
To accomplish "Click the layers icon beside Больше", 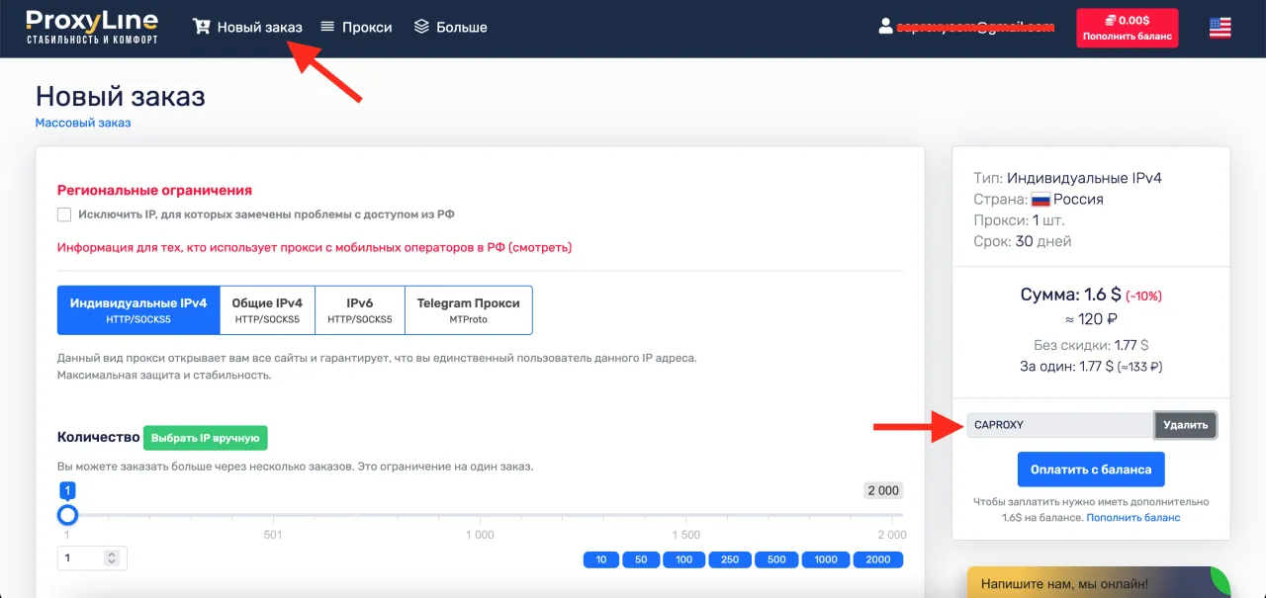I will [421, 27].
